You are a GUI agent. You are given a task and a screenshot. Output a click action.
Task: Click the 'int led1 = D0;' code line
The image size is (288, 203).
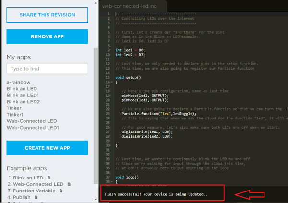pos(130,50)
